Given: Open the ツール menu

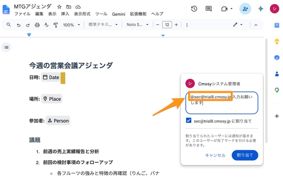Looking at the screenshot, I should pyautogui.click(x=101, y=14).
